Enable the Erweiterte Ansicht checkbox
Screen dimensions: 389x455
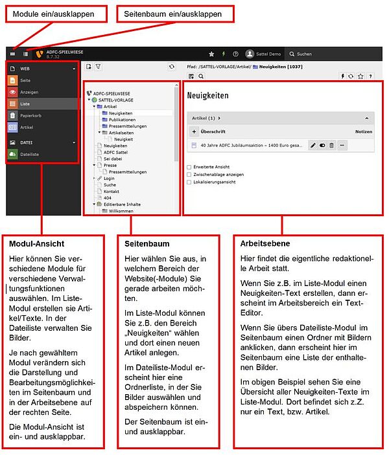pos(189,166)
